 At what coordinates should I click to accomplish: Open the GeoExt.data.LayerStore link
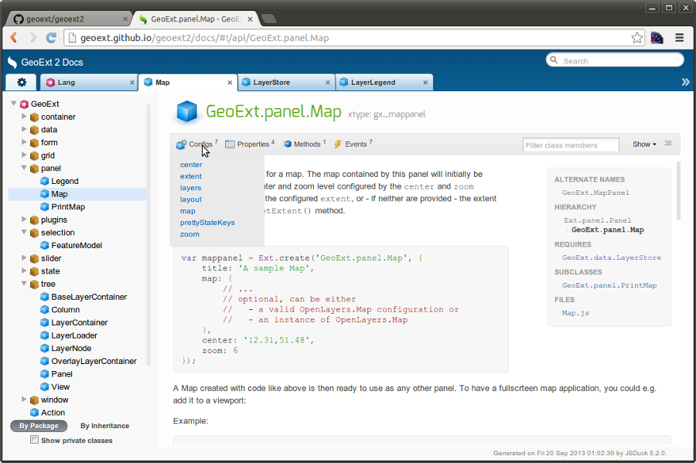(x=611, y=257)
